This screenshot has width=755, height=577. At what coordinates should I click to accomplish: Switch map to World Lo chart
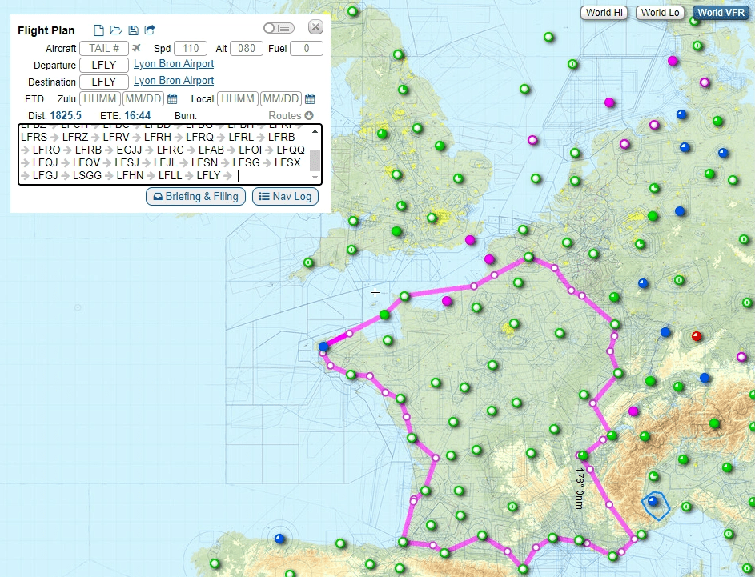pos(660,13)
